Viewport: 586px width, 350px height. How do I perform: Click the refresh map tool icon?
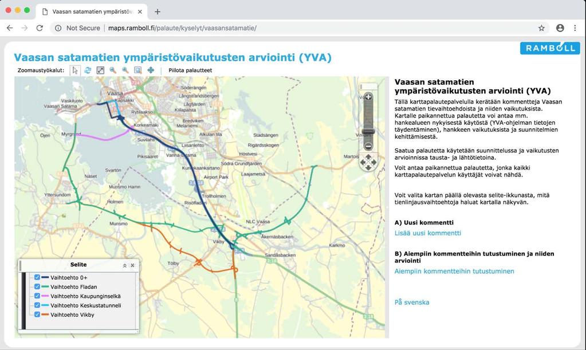point(88,70)
